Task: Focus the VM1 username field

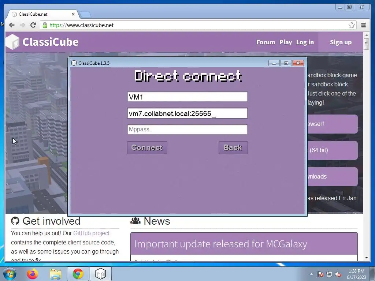Action: coord(187,97)
